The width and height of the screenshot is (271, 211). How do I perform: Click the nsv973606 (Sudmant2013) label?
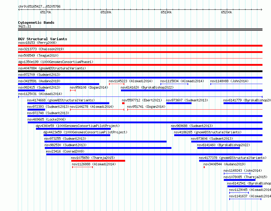(212, 139)
